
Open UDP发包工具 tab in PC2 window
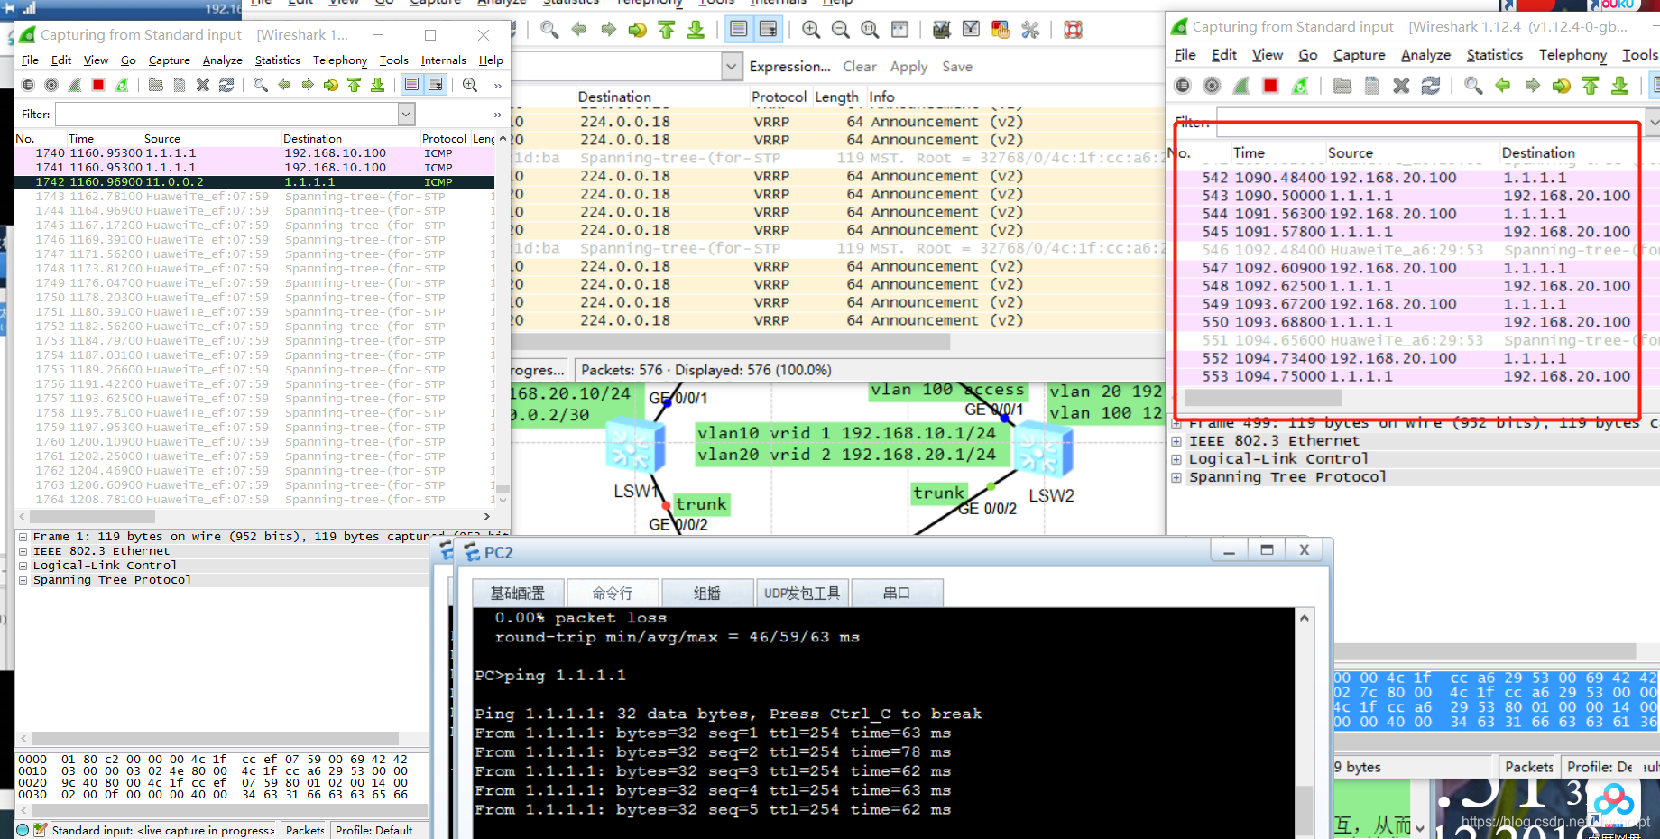tap(802, 594)
